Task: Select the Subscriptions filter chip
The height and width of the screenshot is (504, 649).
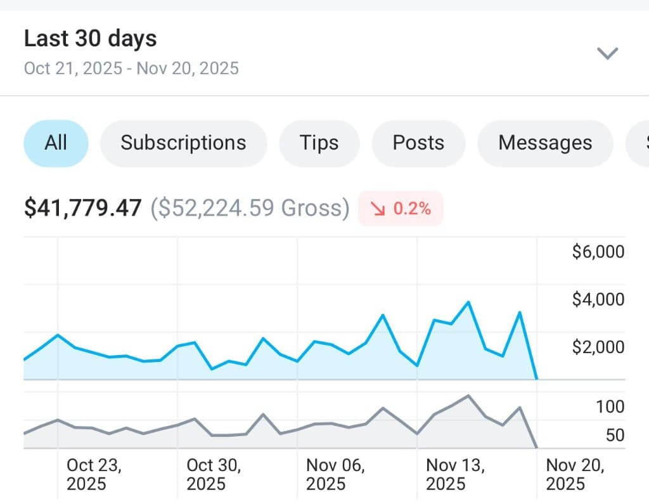Action: (x=183, y=143)
